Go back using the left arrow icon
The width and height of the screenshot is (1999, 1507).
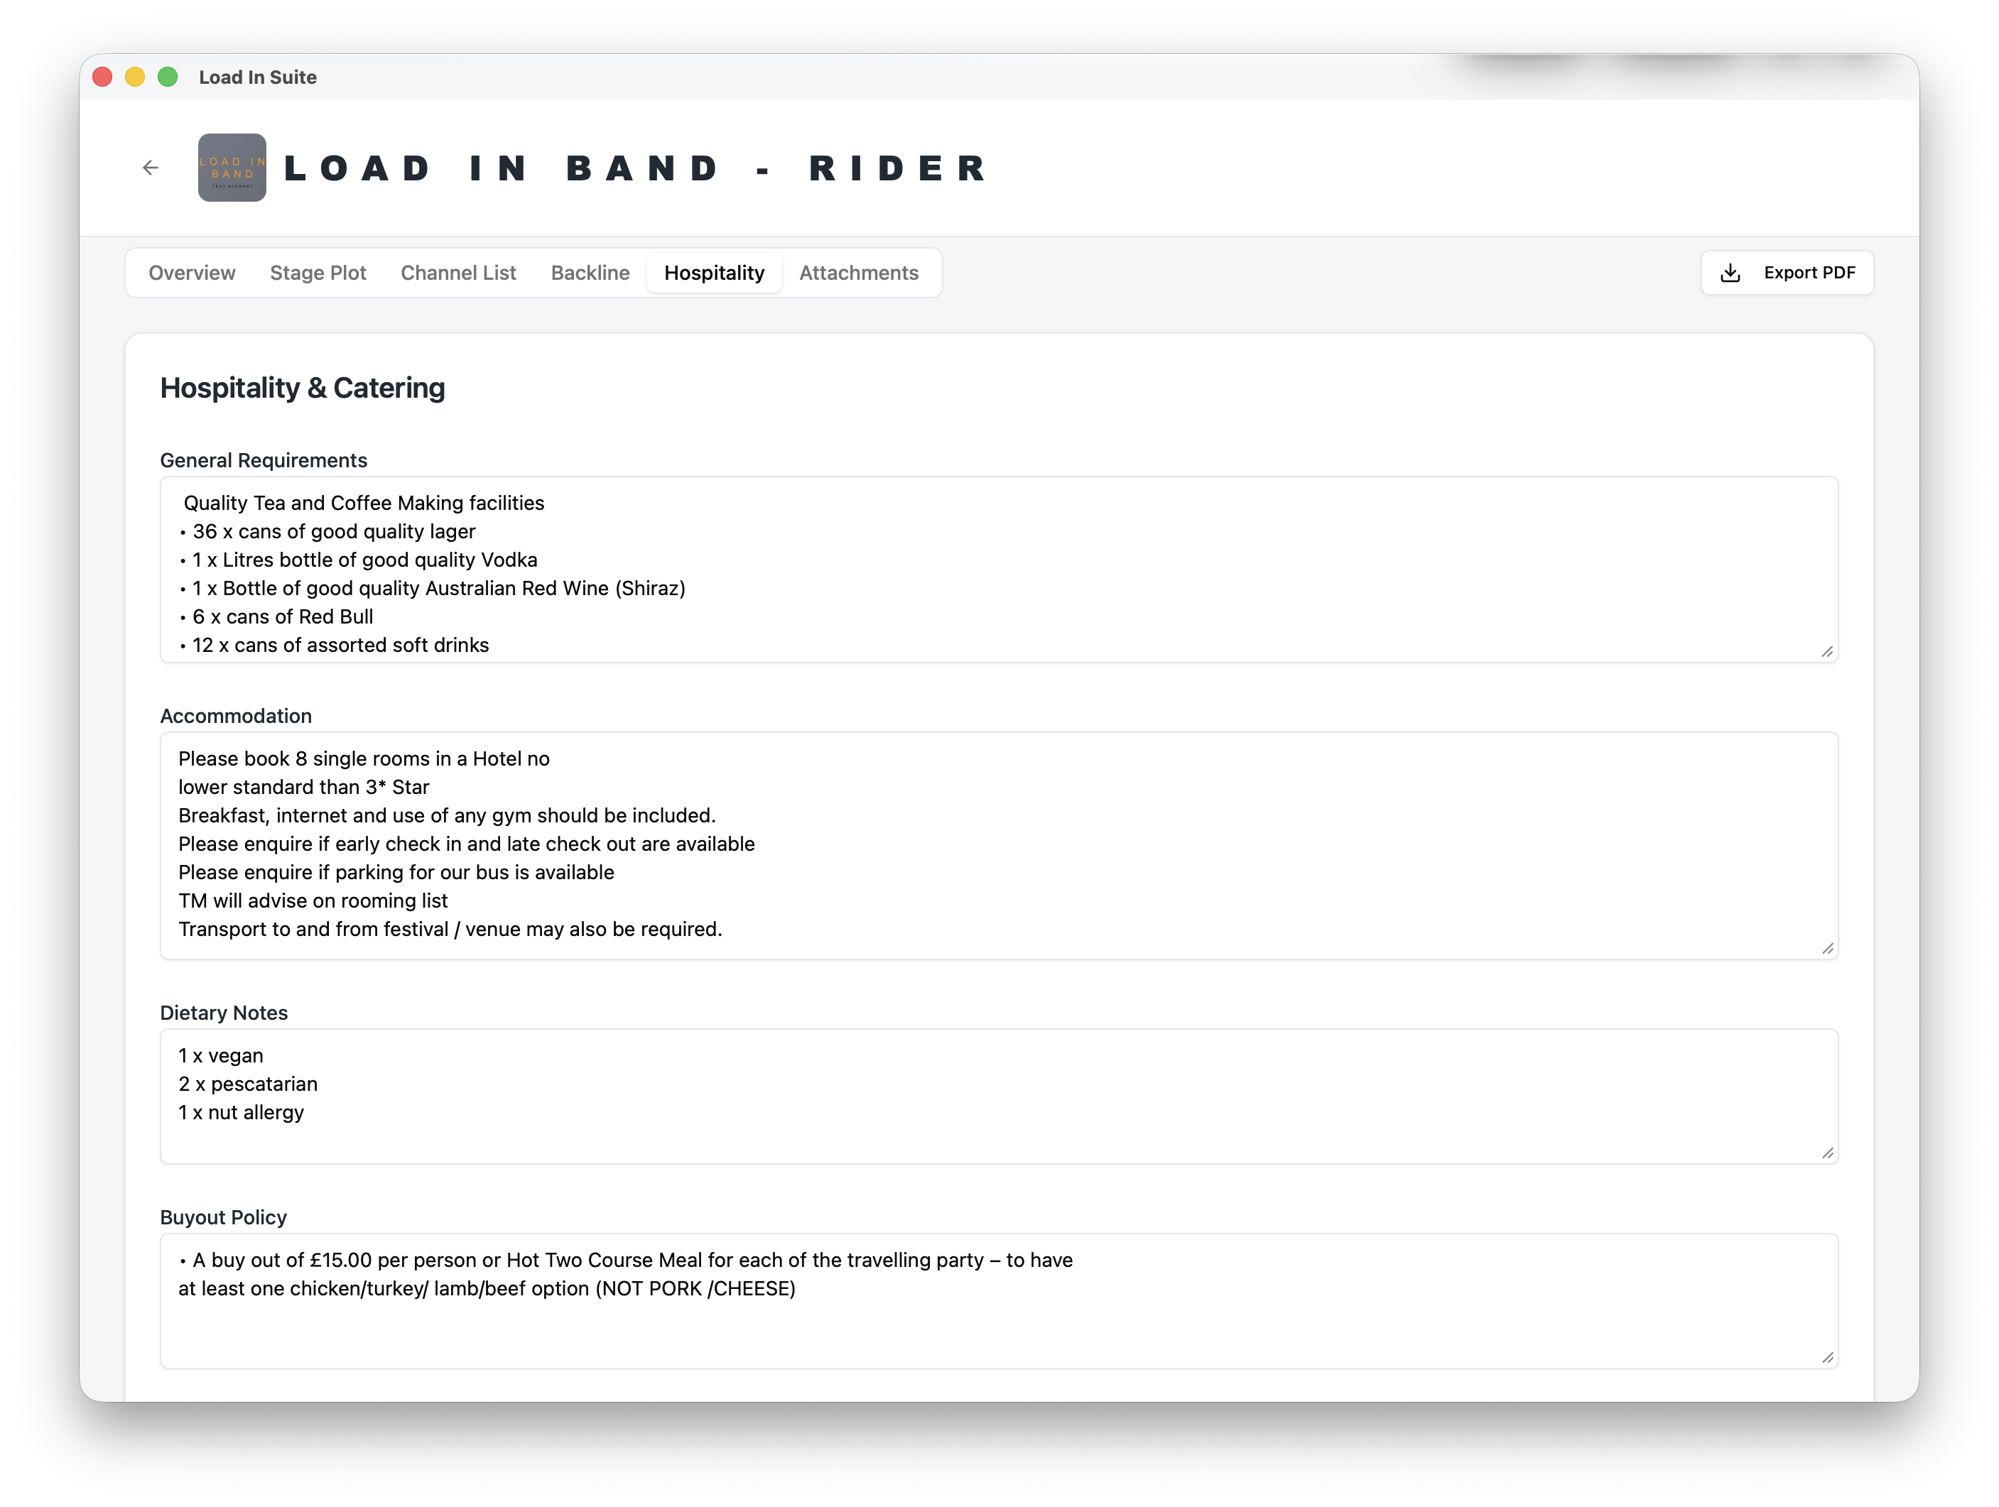click(150, 168)
